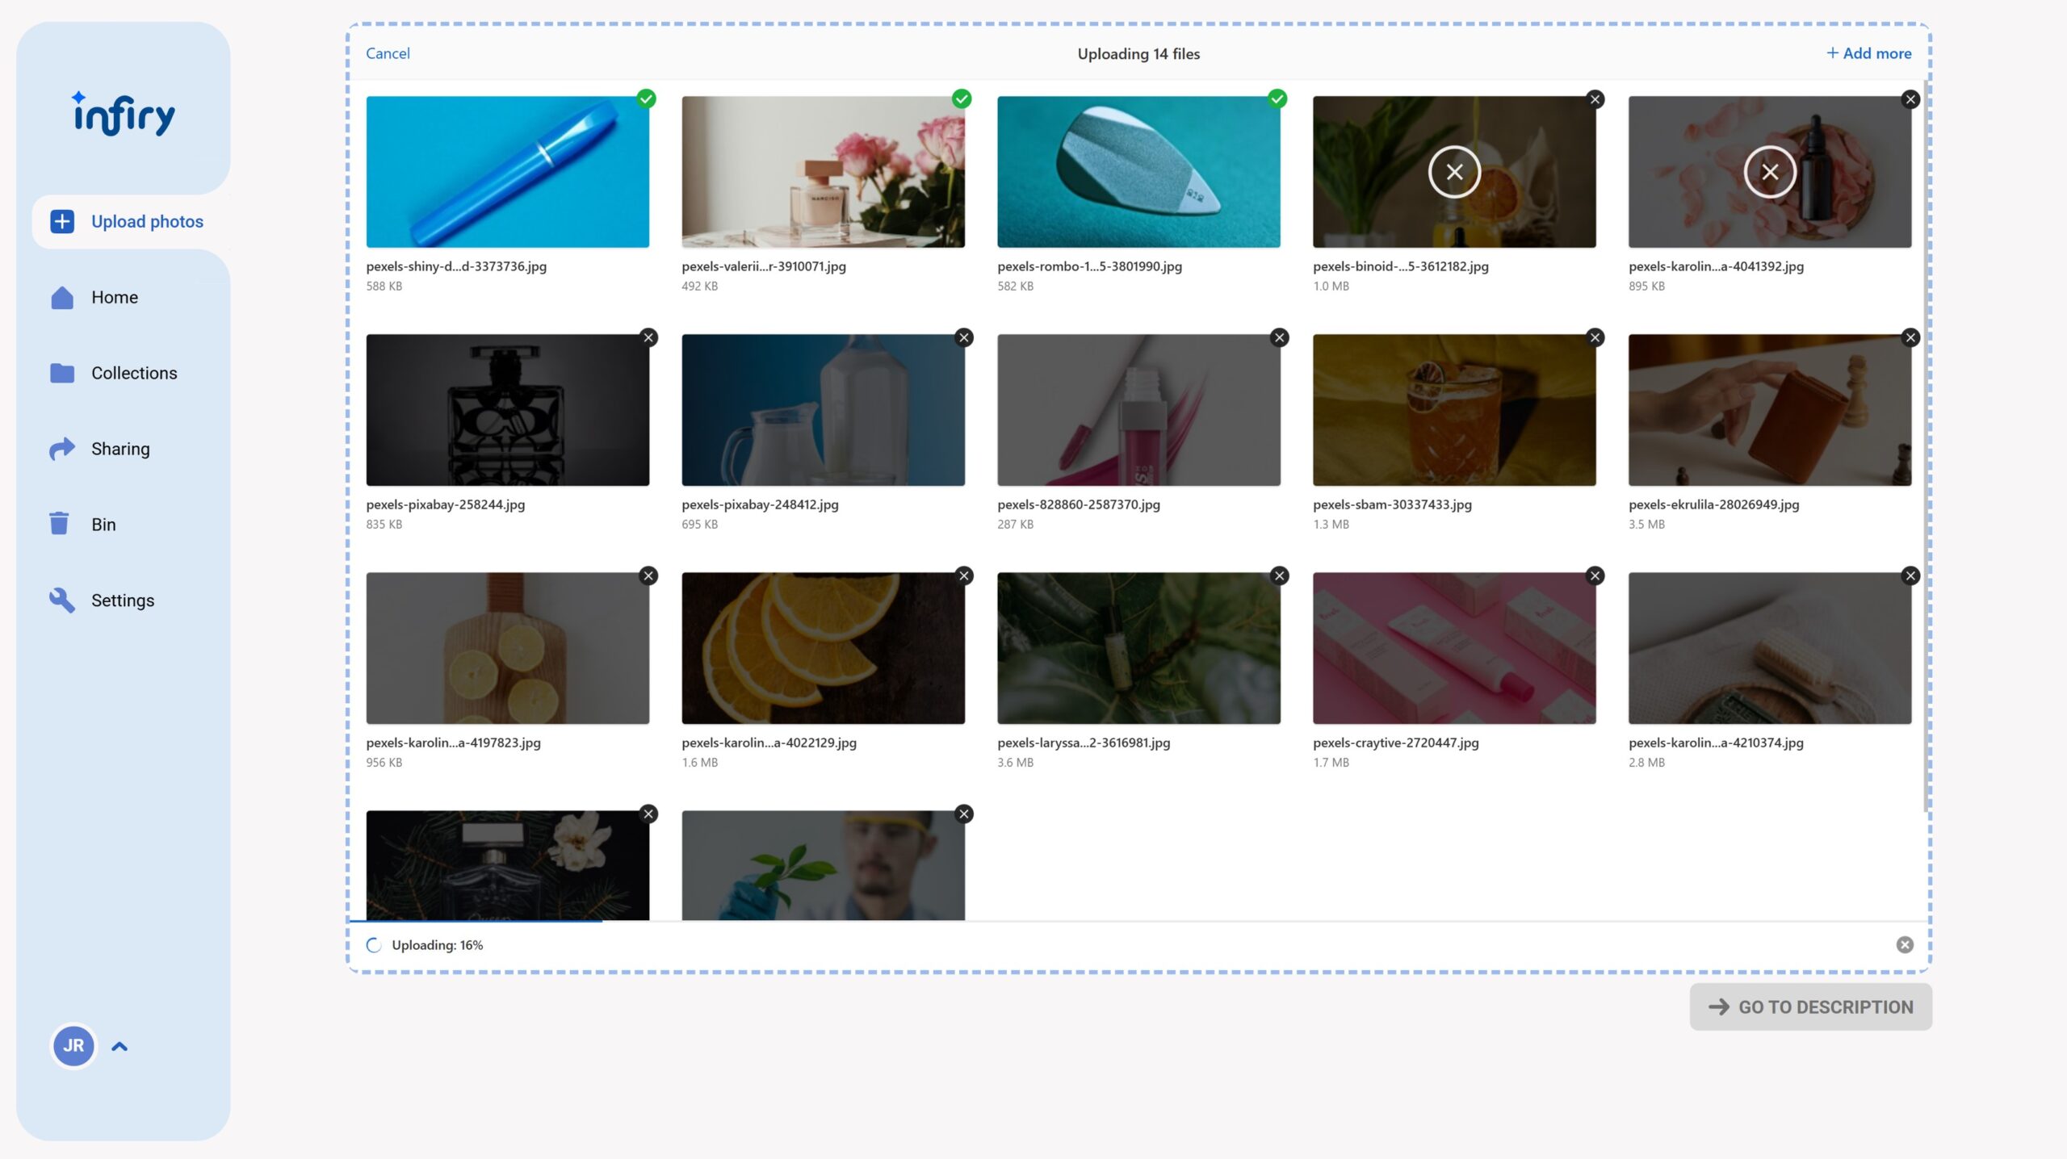Select the perfume and roses thumbnail
The height and width of the screenshot is (1159, 2067).
coord(823,172)
